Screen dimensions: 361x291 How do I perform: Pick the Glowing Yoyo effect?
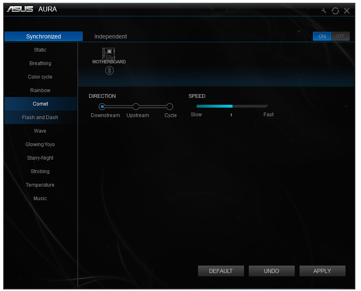pos(40,144)
